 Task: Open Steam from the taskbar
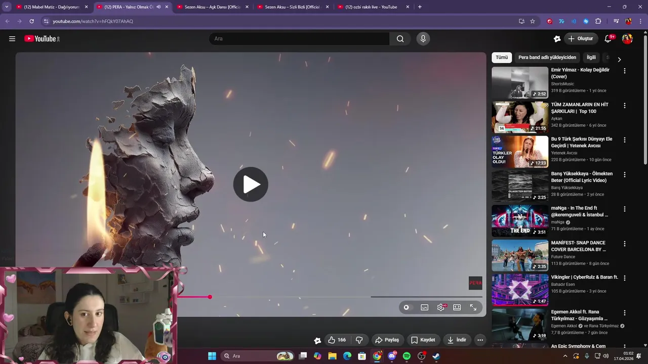coord(436,356)
